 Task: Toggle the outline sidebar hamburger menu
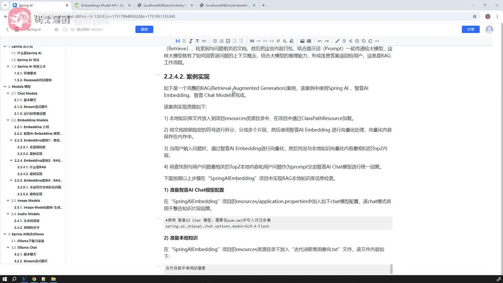17,29
